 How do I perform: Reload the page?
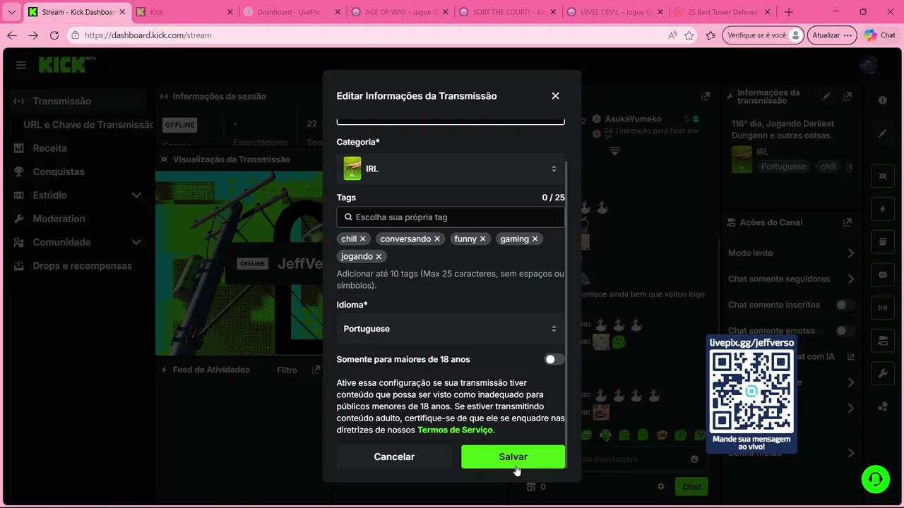54,35
